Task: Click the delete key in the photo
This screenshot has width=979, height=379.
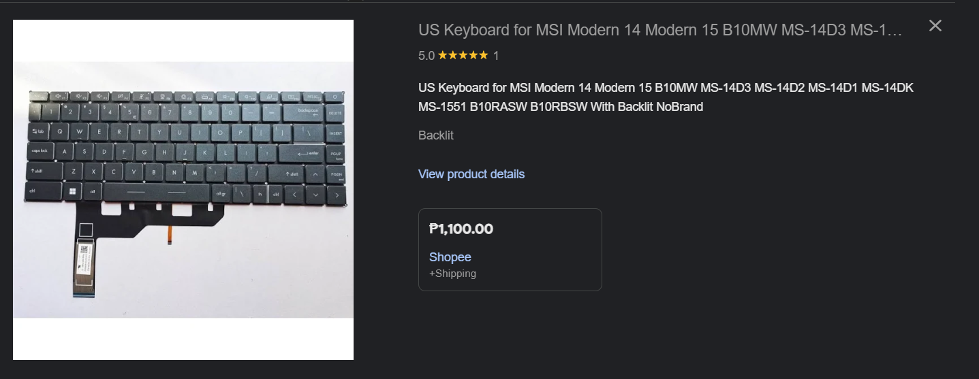Action: pyautogui.click(x=335, y=113)
